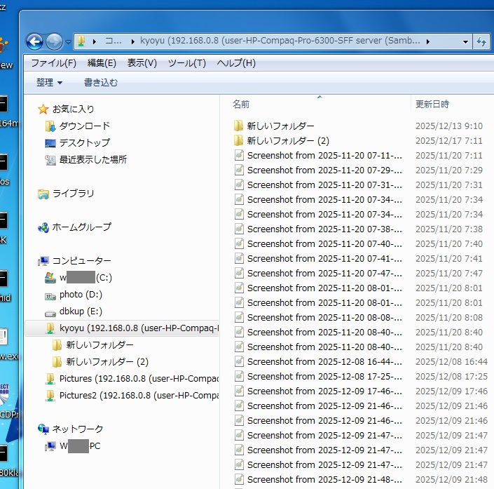The height and width of the screenshot is (489, 494).
Task: Click the Forward navigation arrow button
Action: [x=55, y=41]
